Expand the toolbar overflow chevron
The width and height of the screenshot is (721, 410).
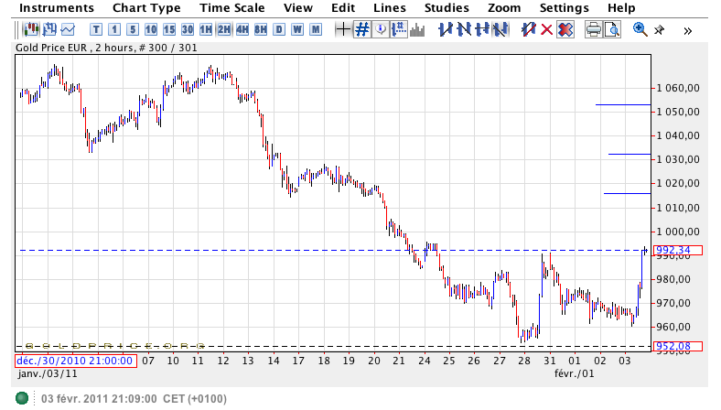[x=688, y=31]
